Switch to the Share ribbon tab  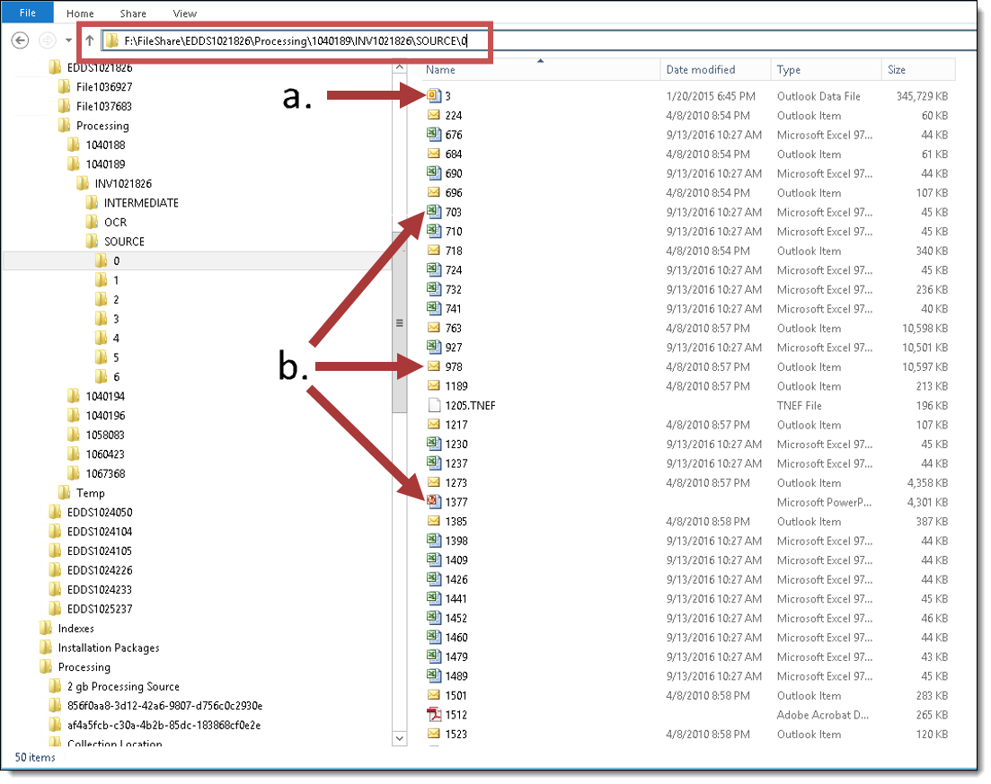133,13
